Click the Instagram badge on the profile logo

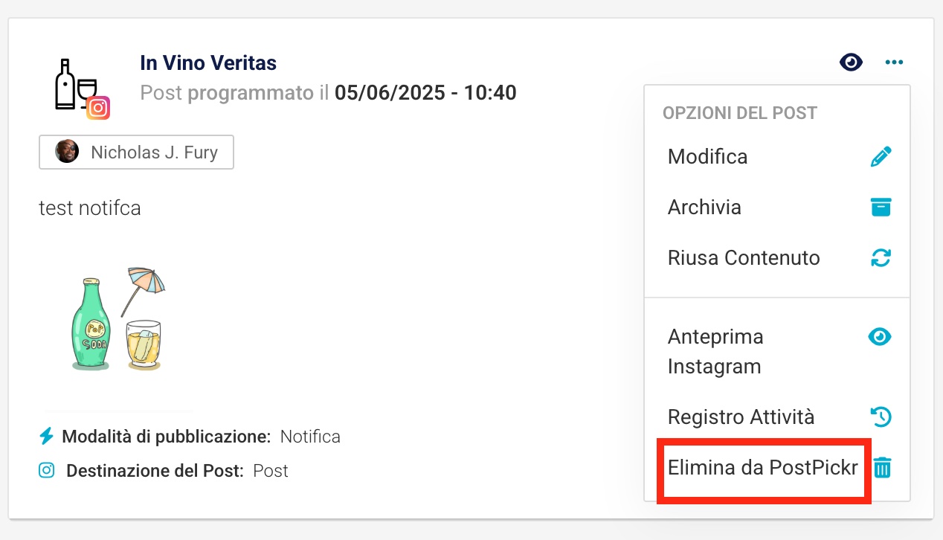(x=98, y=108)
